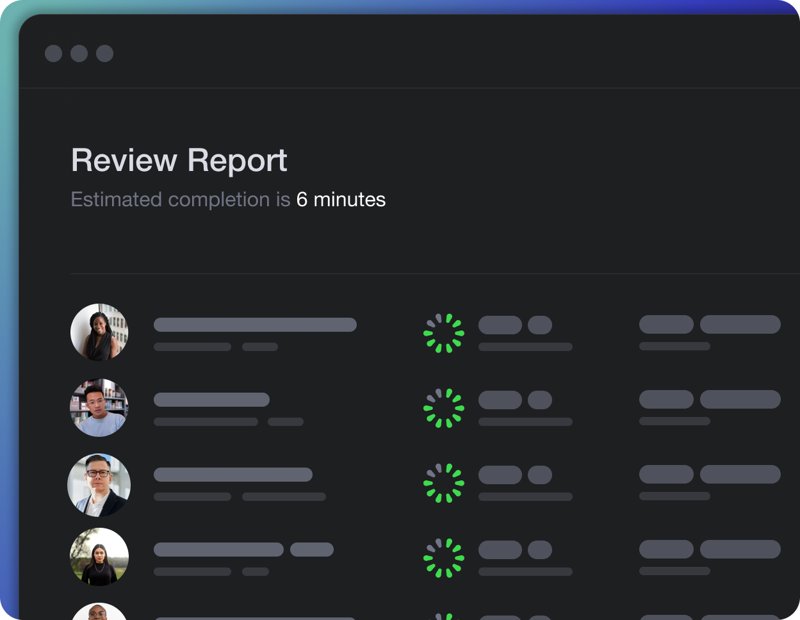800x620 pixels.
Task: Click the "6 minutes" completion estimate
Action: tap(341, 200)
